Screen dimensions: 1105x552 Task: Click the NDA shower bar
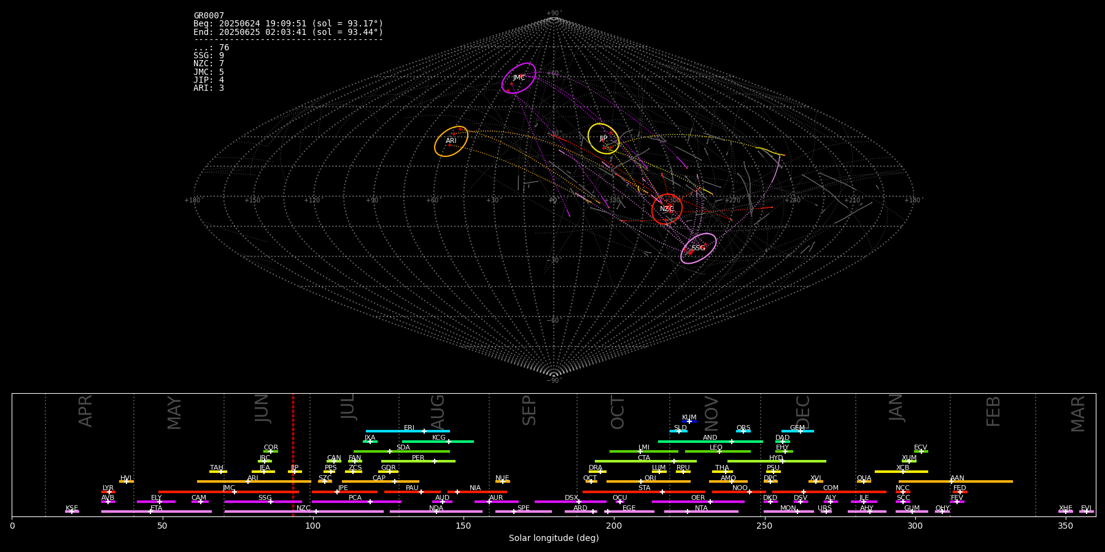[x=436, y=512]
